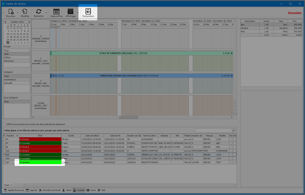This screenshot has height=195, width=305.
Task: Open the Carte tab
Action: click(91, 190)
